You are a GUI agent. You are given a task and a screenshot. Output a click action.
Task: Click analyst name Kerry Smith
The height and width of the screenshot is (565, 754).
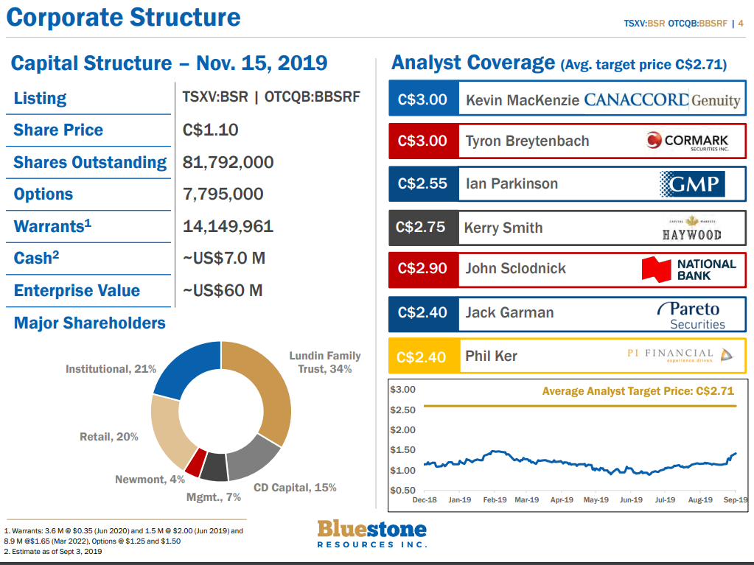click(503, 228)
